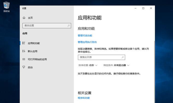Screen dimensions: 173x103
Task: Click the 应用和功能 list icon in sidebar
Action: coord(24,43)
